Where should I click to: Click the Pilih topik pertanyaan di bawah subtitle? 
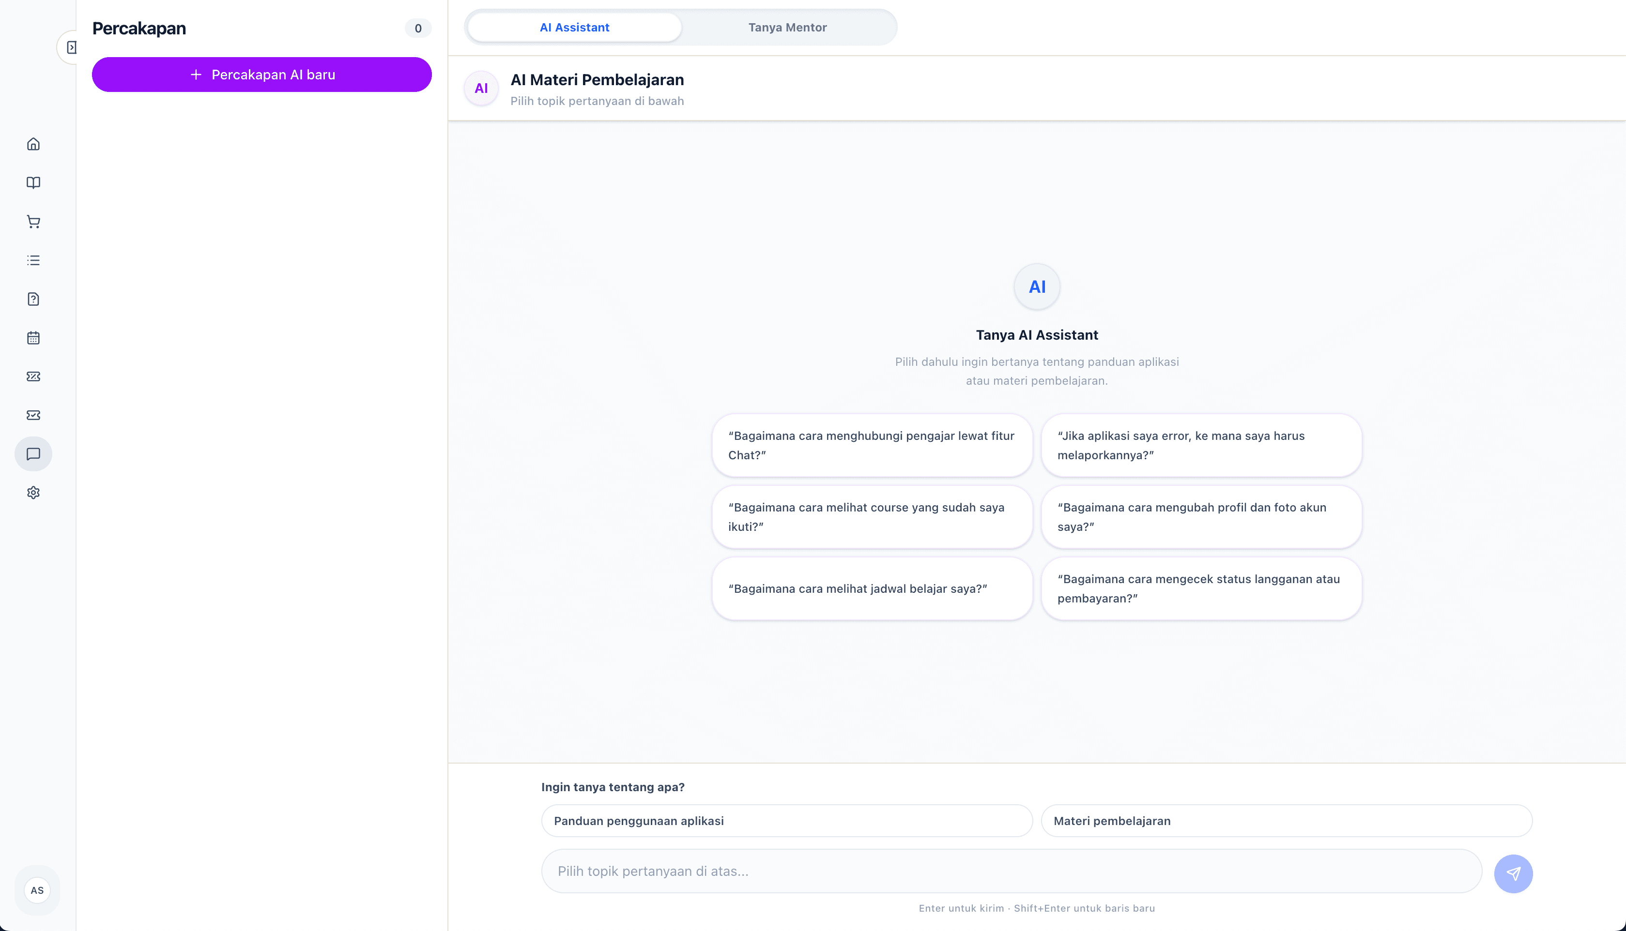[x=597, y=101]
